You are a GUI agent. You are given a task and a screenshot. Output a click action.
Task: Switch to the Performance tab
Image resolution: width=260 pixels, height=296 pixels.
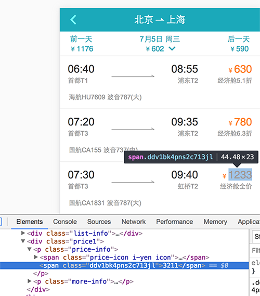[175, 222]
